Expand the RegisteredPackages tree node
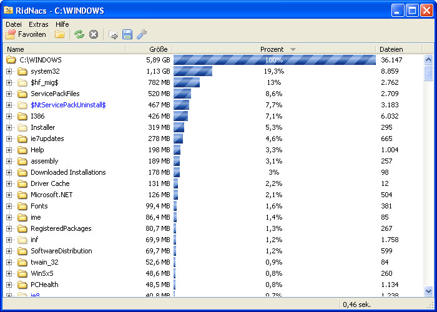 (9, 228)
